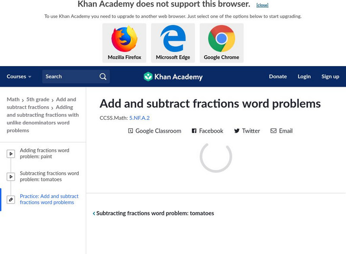Open the 5.NF.A.2 standard link
The width and height of the screenshot is (346, 254).
pyautogui.click(x=139, y=118)
